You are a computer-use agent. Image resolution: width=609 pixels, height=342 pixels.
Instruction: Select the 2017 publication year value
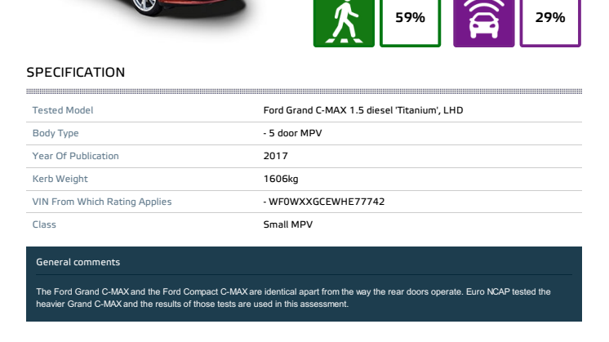tap(275, 156)
